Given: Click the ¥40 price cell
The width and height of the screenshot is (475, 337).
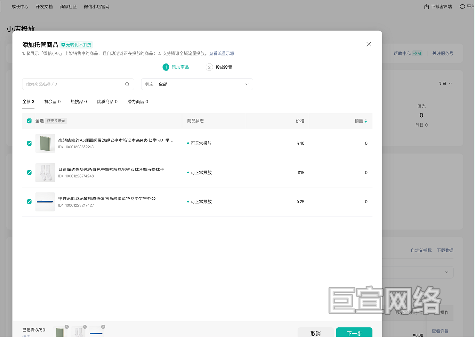Looking at the screenshot, I should pyautogui.click(x=301, y=143).
